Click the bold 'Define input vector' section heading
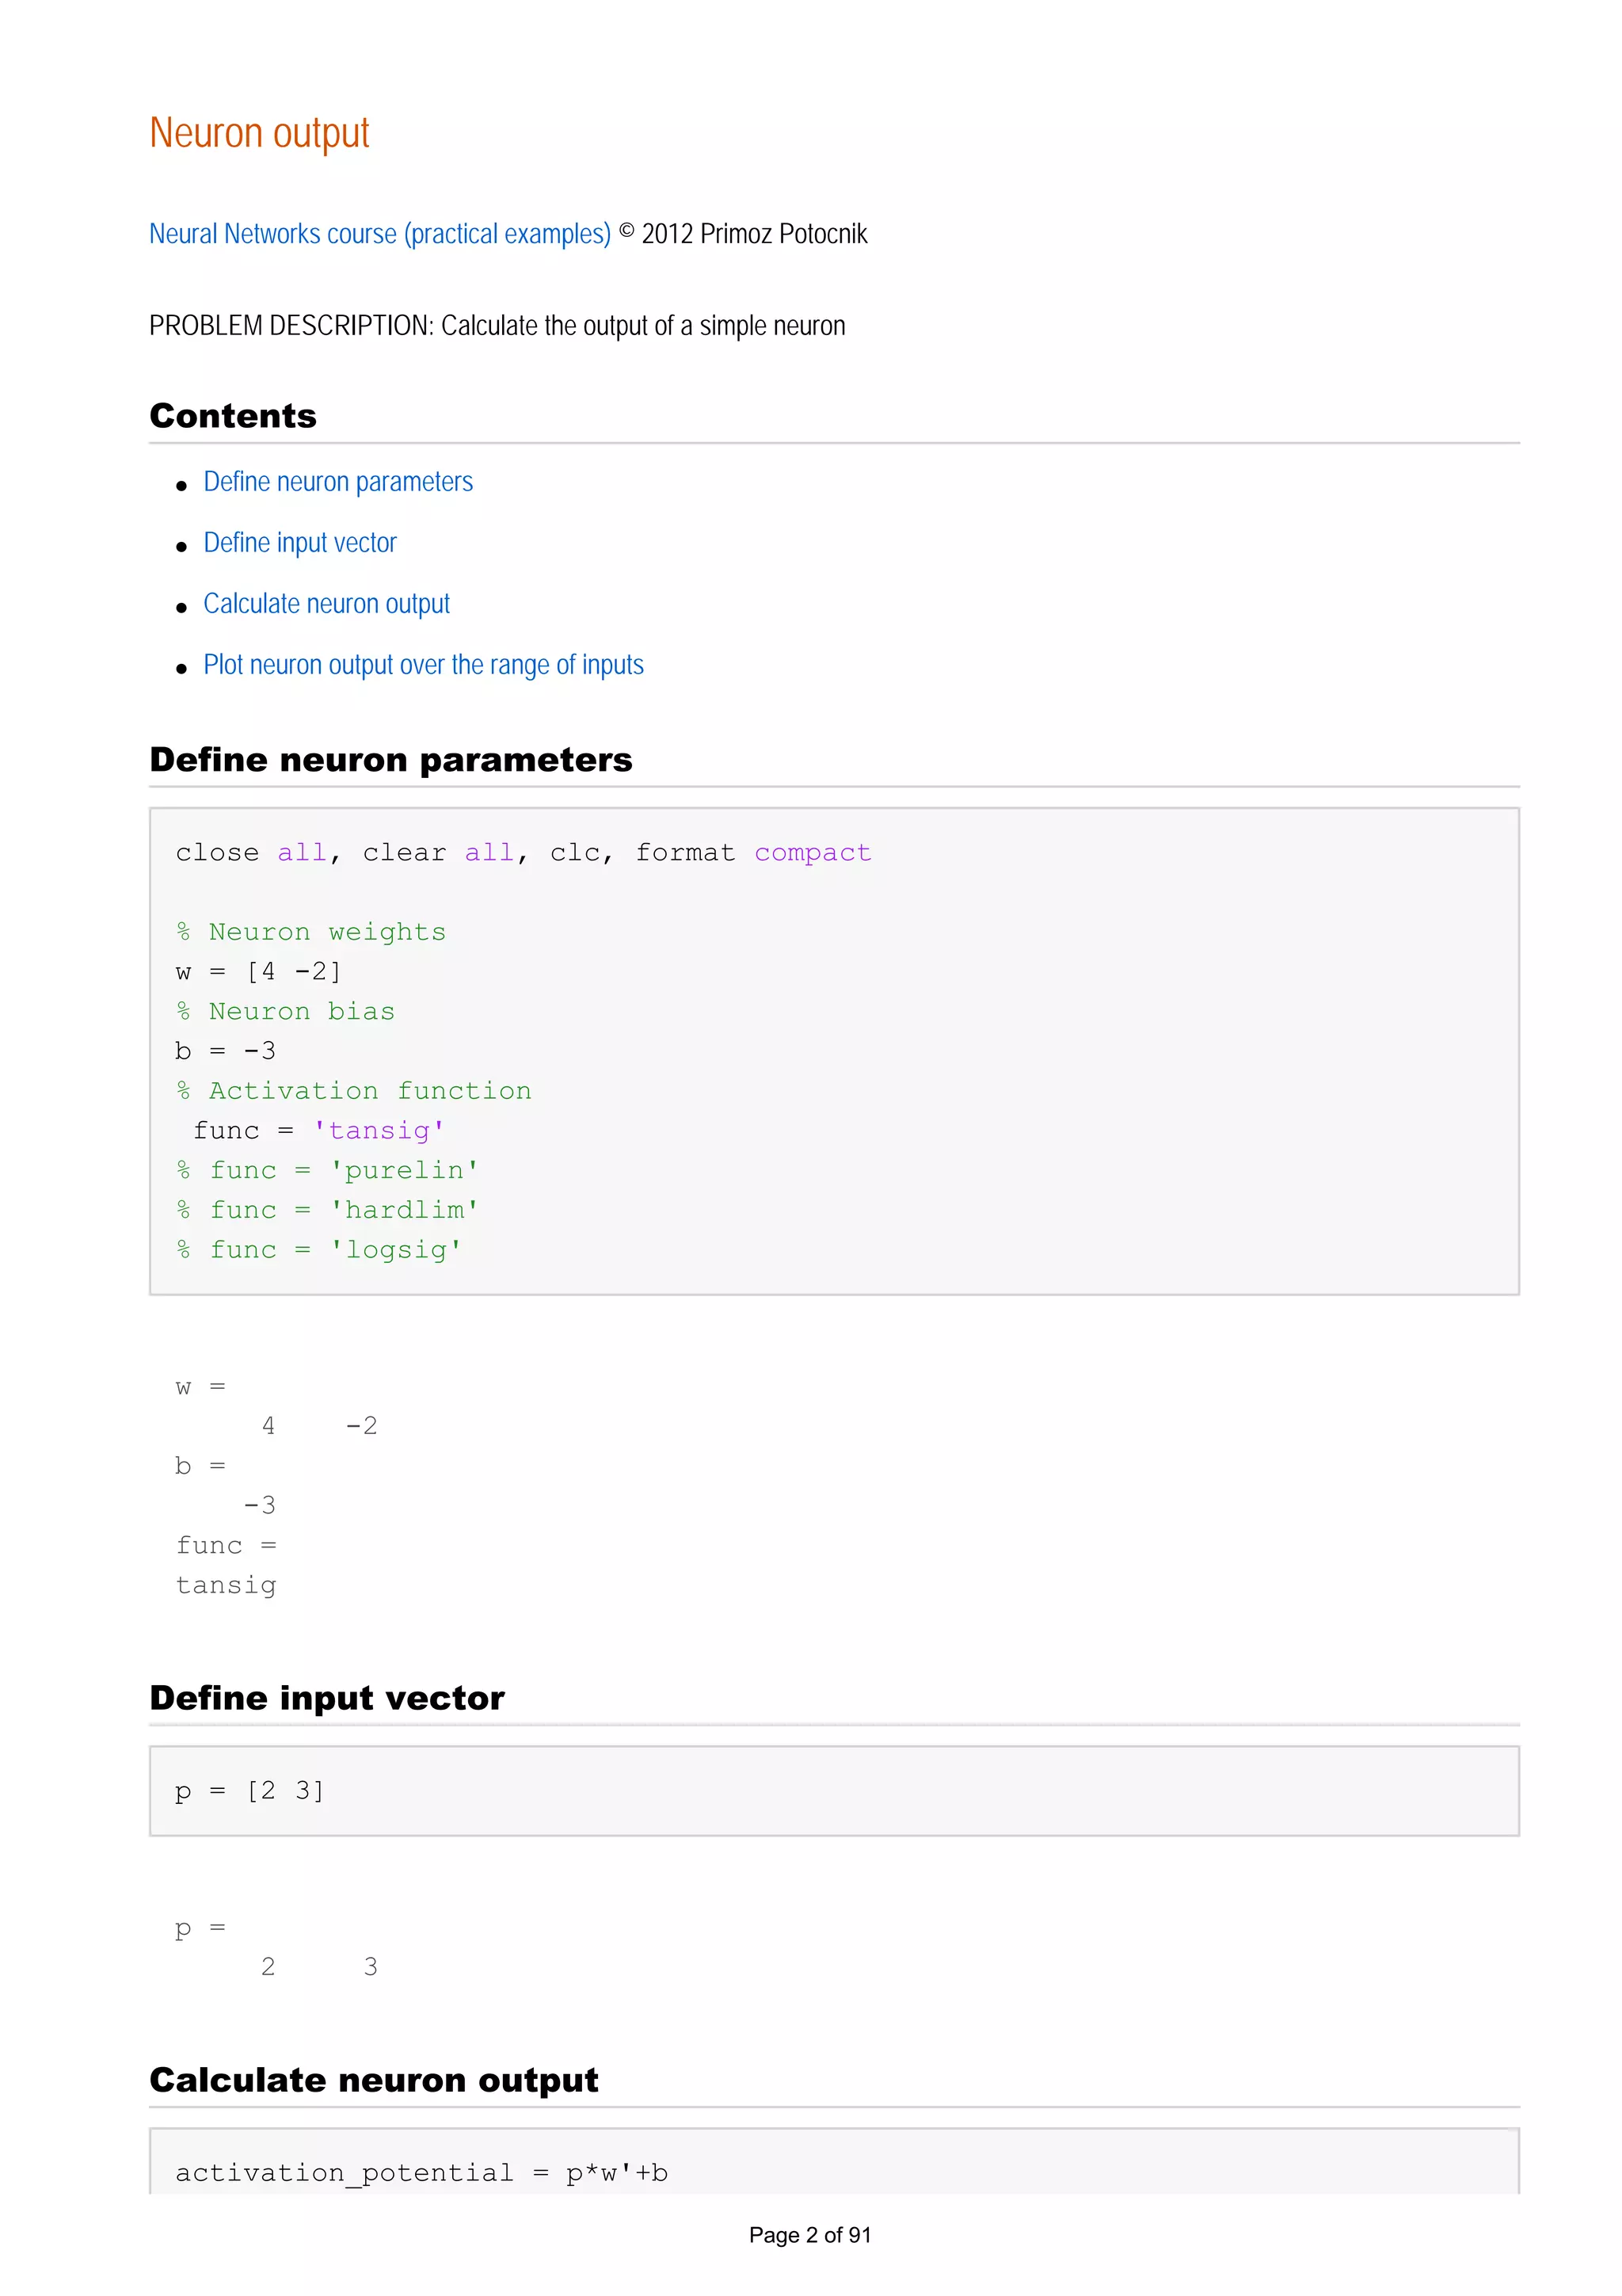Image resolution: width=1622 pixels, height=2296 pixels. (327, 1698)
